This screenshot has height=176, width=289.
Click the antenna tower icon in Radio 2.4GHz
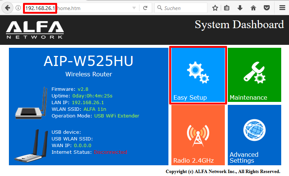[198, 136]
